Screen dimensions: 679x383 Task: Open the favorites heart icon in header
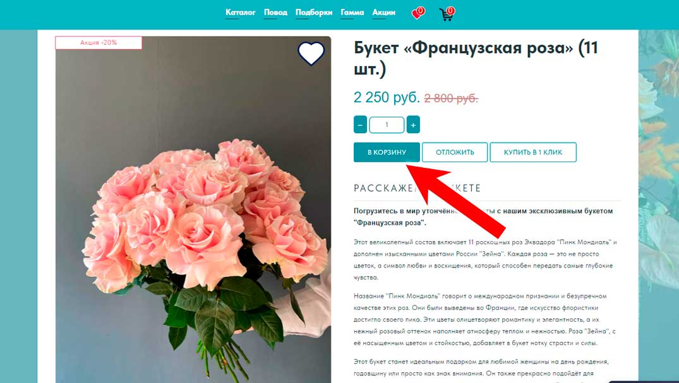(x=418, y=13)
